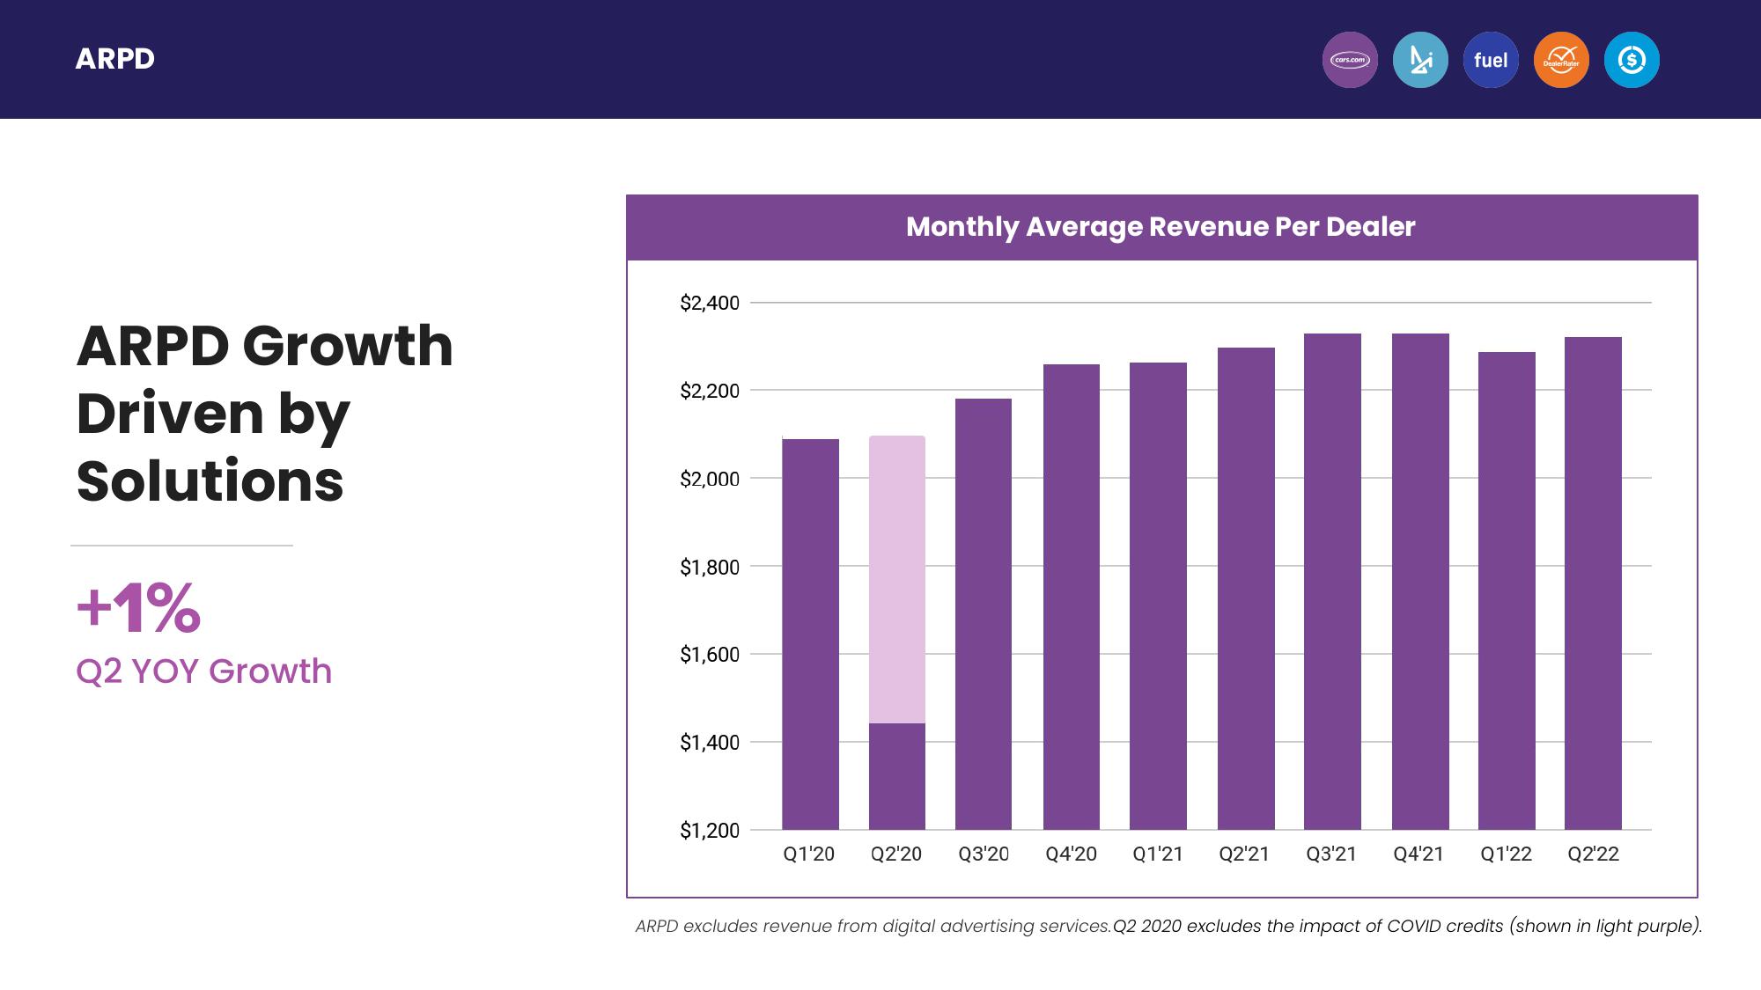Image resolution: width=1761 pixels, height=990 pixels.
Task: Click the $1,400 y-axis label
Action: click(x=710, y=742)
